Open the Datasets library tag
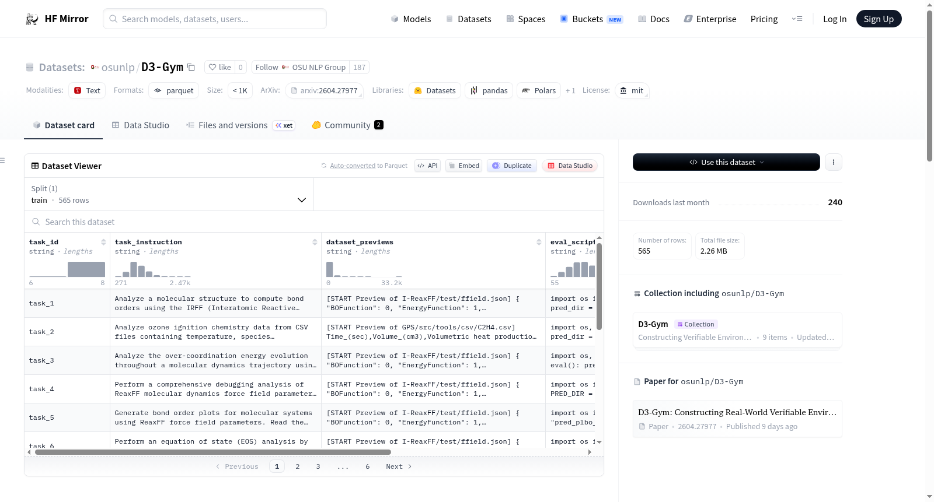 click(x=435, y=90)
